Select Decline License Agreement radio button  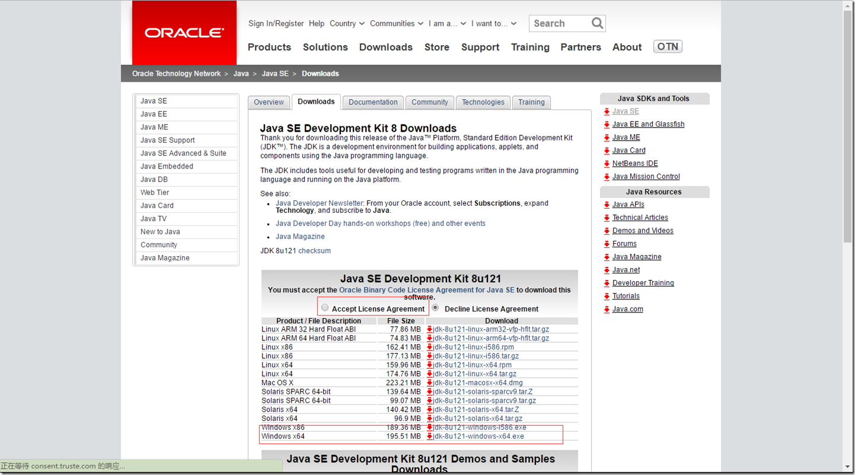click(x=435, y=308)
